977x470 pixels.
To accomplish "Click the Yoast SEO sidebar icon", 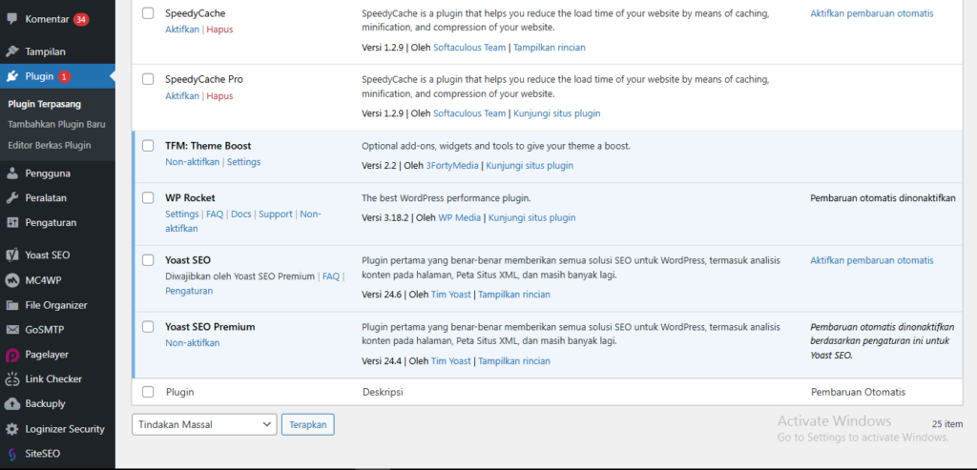I will [x=11, y=255].
